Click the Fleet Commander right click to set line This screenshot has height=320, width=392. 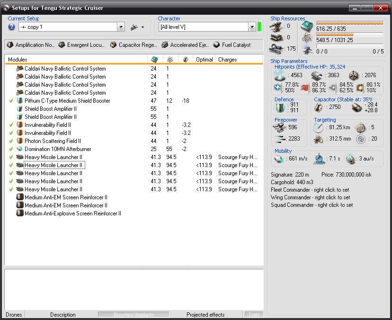310,190
